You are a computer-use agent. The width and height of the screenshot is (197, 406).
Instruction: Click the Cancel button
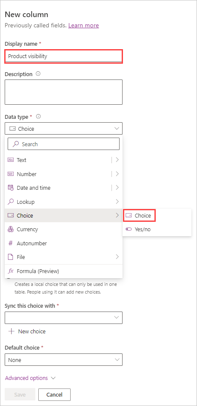pyautogui.click(x=54, y=394)
